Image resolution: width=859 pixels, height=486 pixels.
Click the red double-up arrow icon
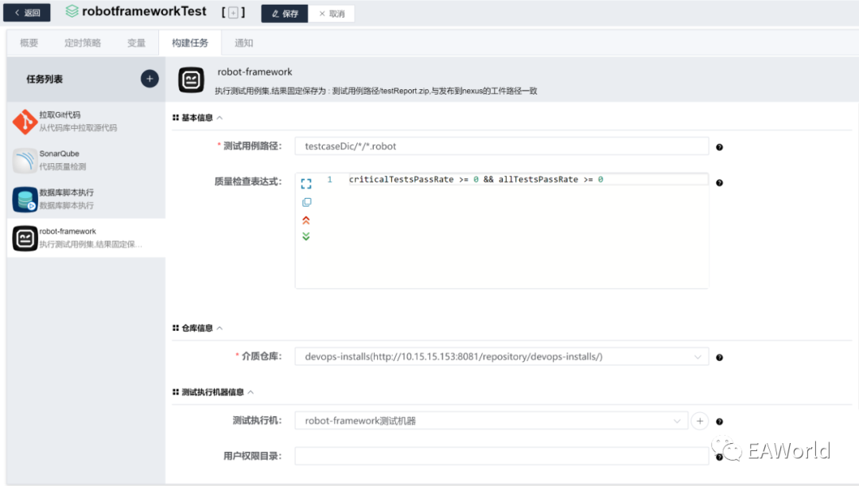[x=306, y=220]
